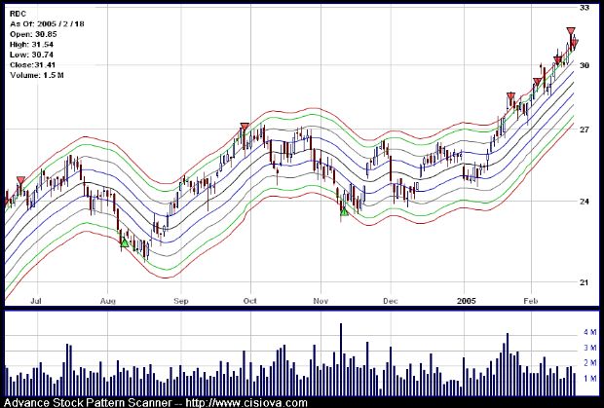604x408 pixels.
Task: Click the '3 M' volume axis label
Action: coord(590,348)
